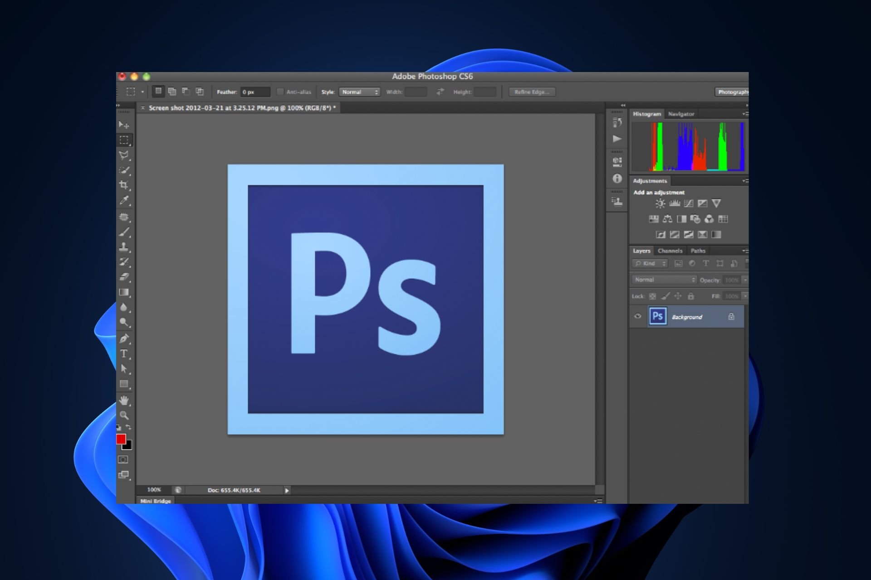The width and height of the screenshot is (871, 580).
Task: Click the Refine Edge button
Action: tap(532, 92)
